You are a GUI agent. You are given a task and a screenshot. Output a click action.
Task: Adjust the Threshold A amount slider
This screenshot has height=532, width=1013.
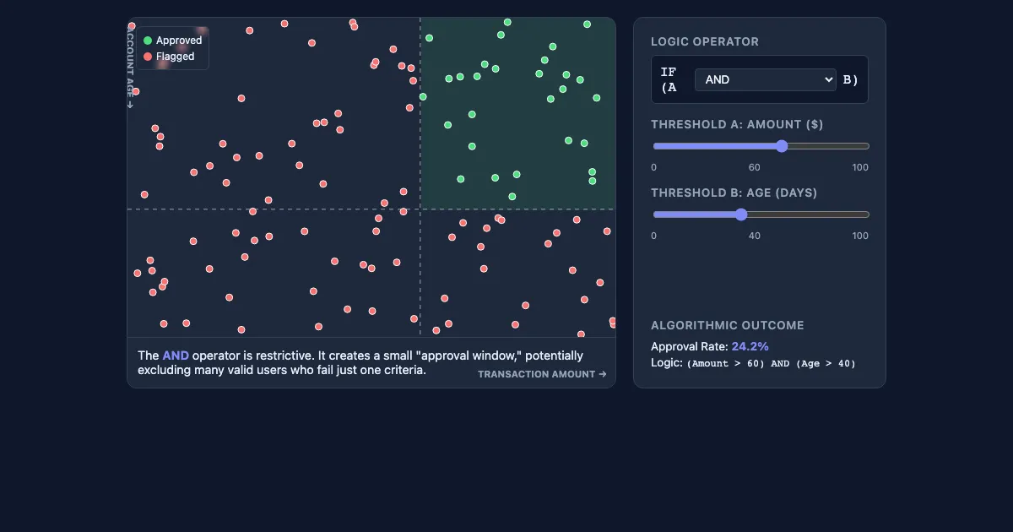point(761,146)
